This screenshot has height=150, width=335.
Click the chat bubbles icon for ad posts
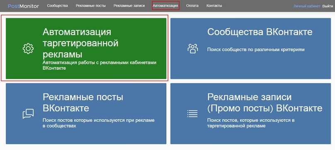[28, 113]
